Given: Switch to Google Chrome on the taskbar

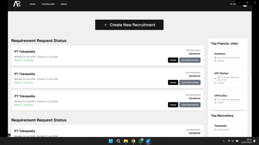Looking at the screenshot, I should click(x=133, y=141).
